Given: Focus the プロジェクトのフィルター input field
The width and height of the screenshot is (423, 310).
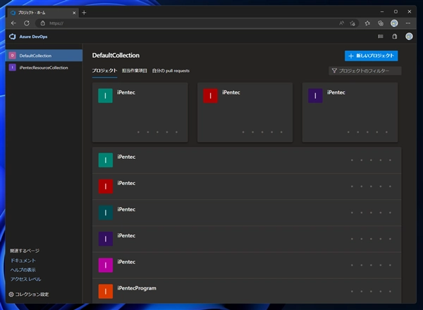Looking at the screenshot, I should pyautogui.click(x=365, y=71).
